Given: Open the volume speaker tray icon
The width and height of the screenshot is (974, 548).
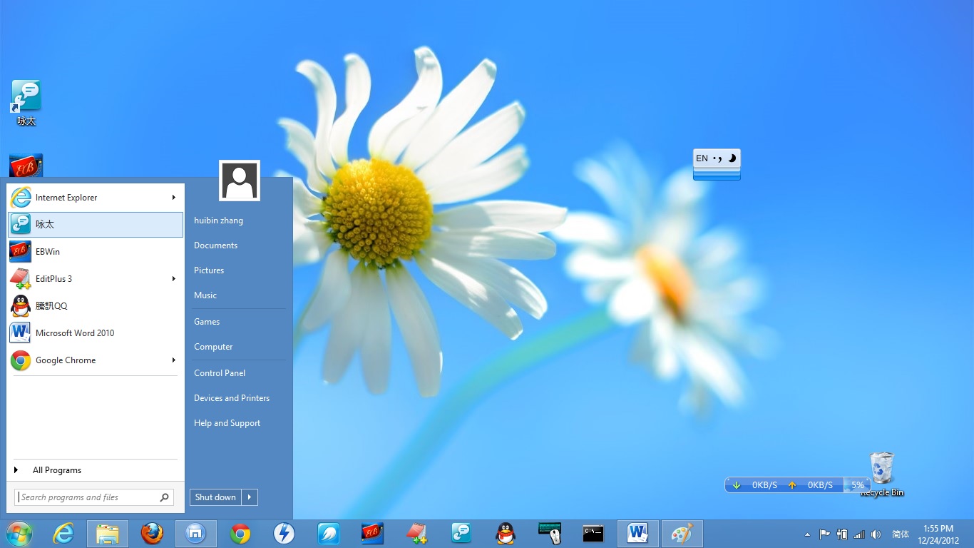Looking at the screenshot, I should point(876,534).
